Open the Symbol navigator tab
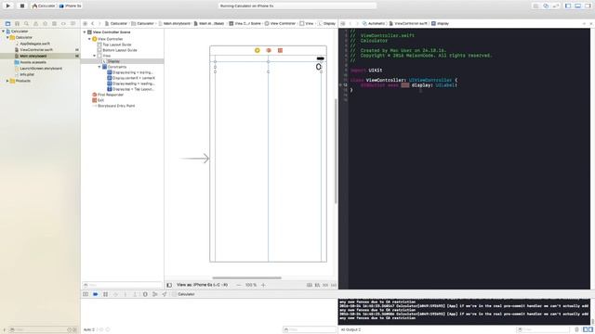 coord(17,23)
